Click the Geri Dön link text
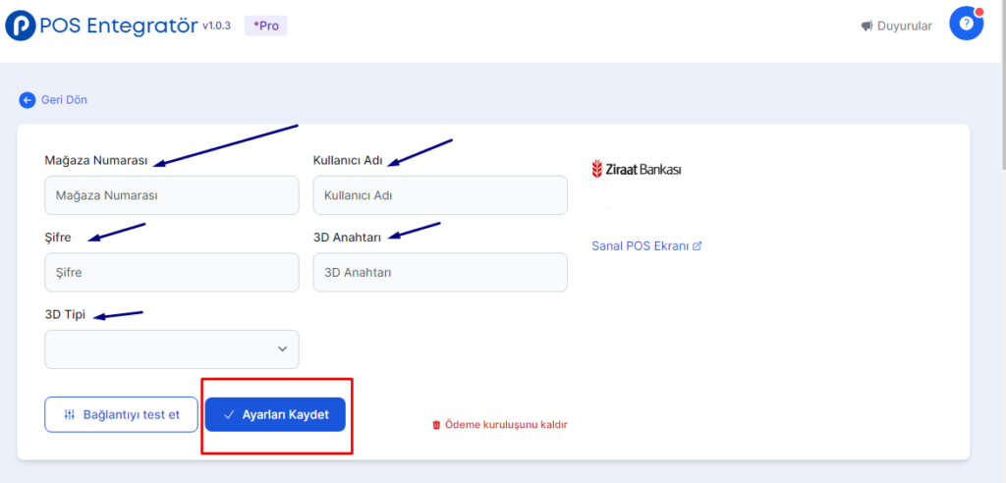This screenshot has height=483, width=1006. point(64,100)
